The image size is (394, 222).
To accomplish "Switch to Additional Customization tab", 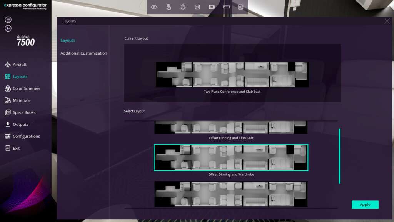I will click(83, 53).
